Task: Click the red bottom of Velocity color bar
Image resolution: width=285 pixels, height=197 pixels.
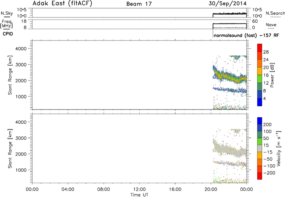Action: (x=260, y=176)
